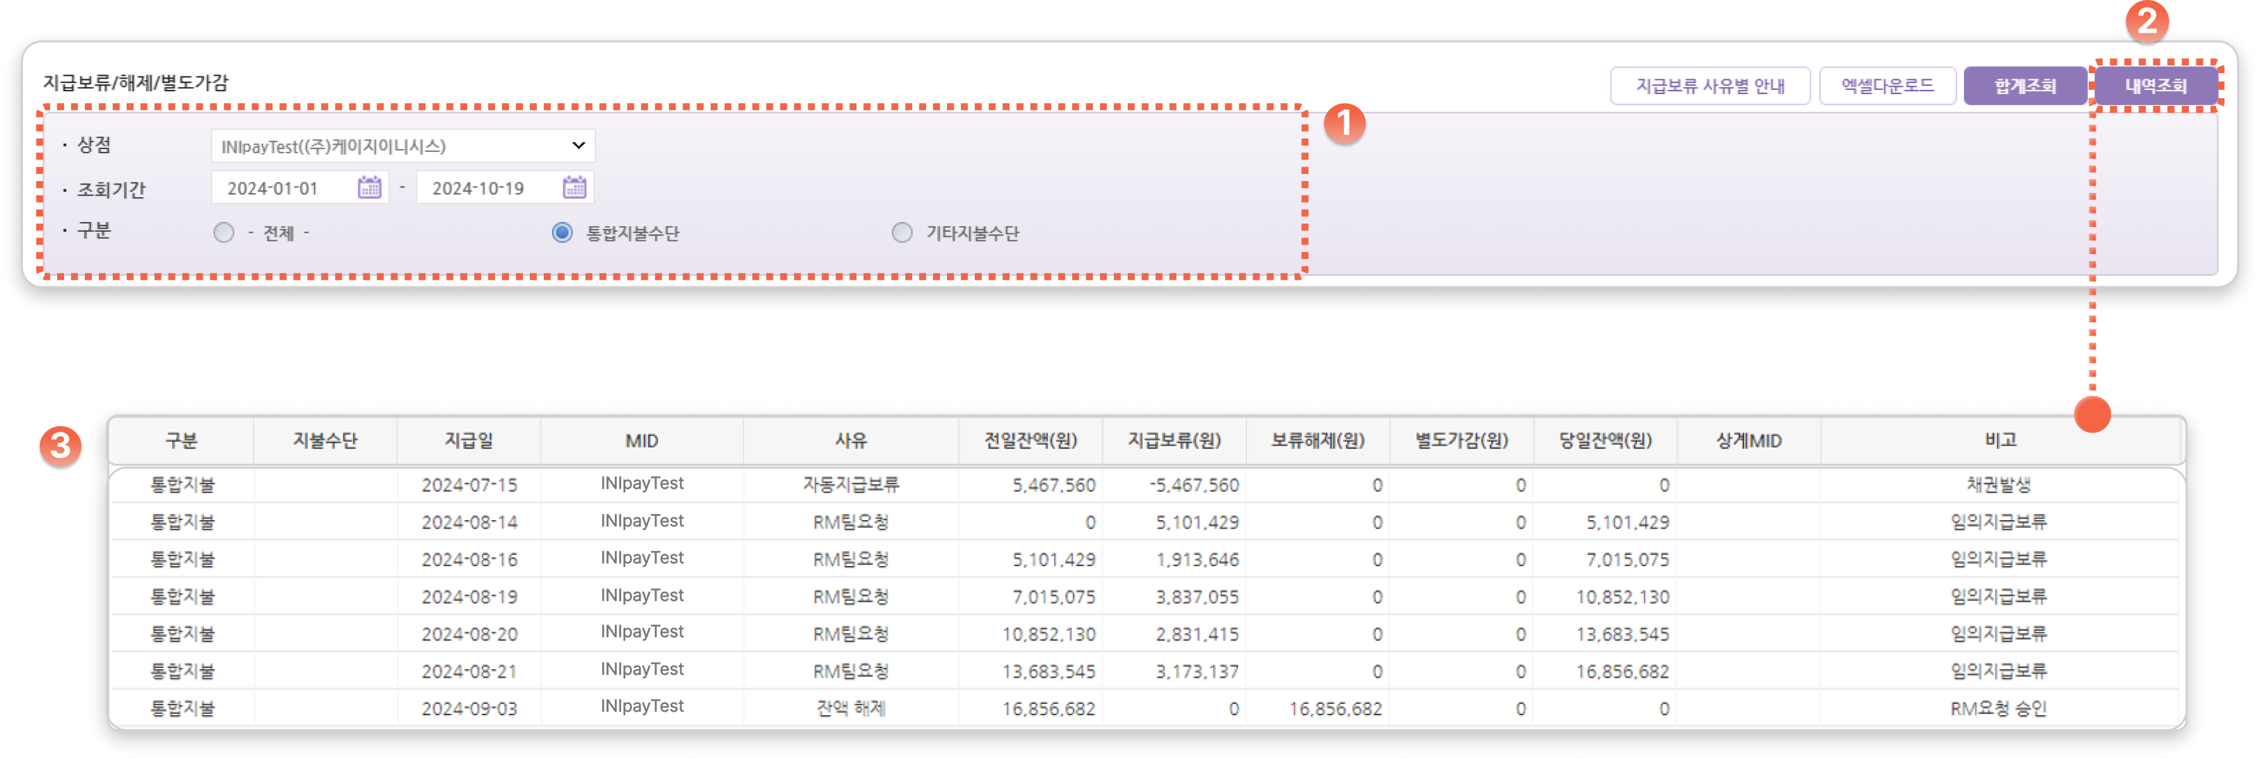Select the RM요청 승인 remark cell
2260x759 pixels.
(x=2000, y=709)
